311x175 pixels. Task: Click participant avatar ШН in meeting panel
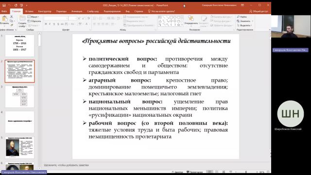(291, 114)
